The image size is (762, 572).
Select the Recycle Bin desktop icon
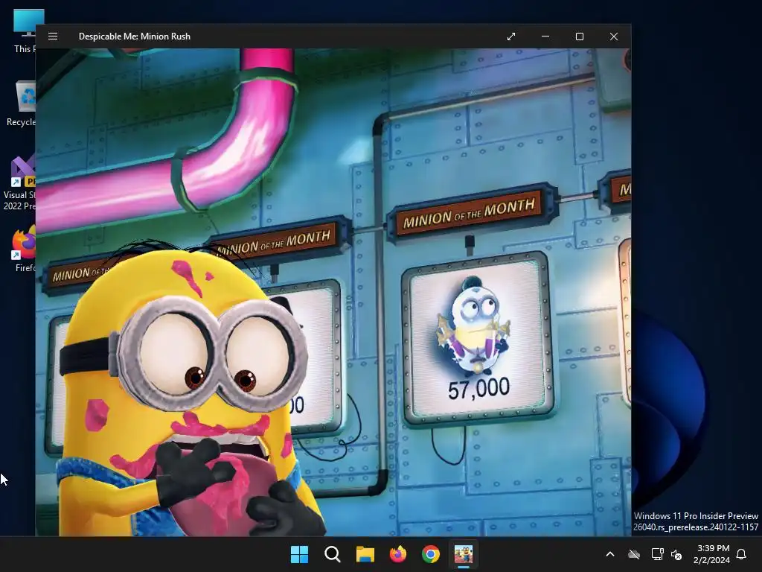pos(22,104)
